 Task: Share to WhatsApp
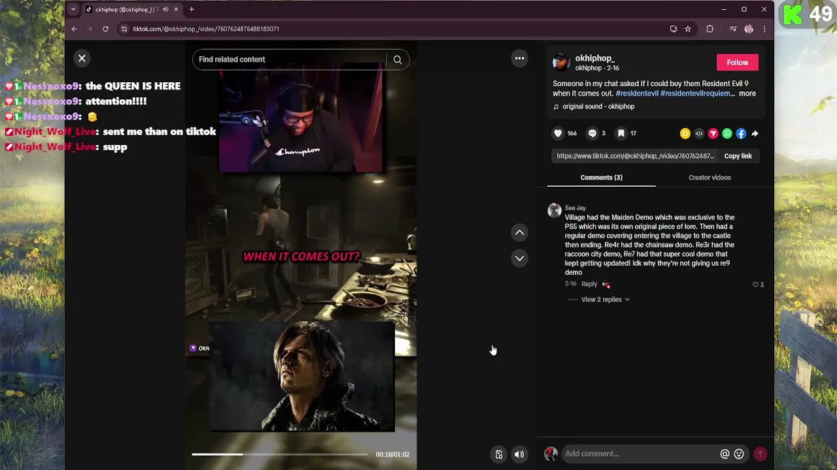(727, 133)
